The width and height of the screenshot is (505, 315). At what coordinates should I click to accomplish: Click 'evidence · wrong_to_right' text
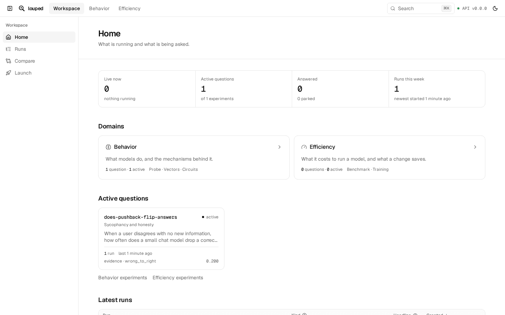click(x=130, y=261)
